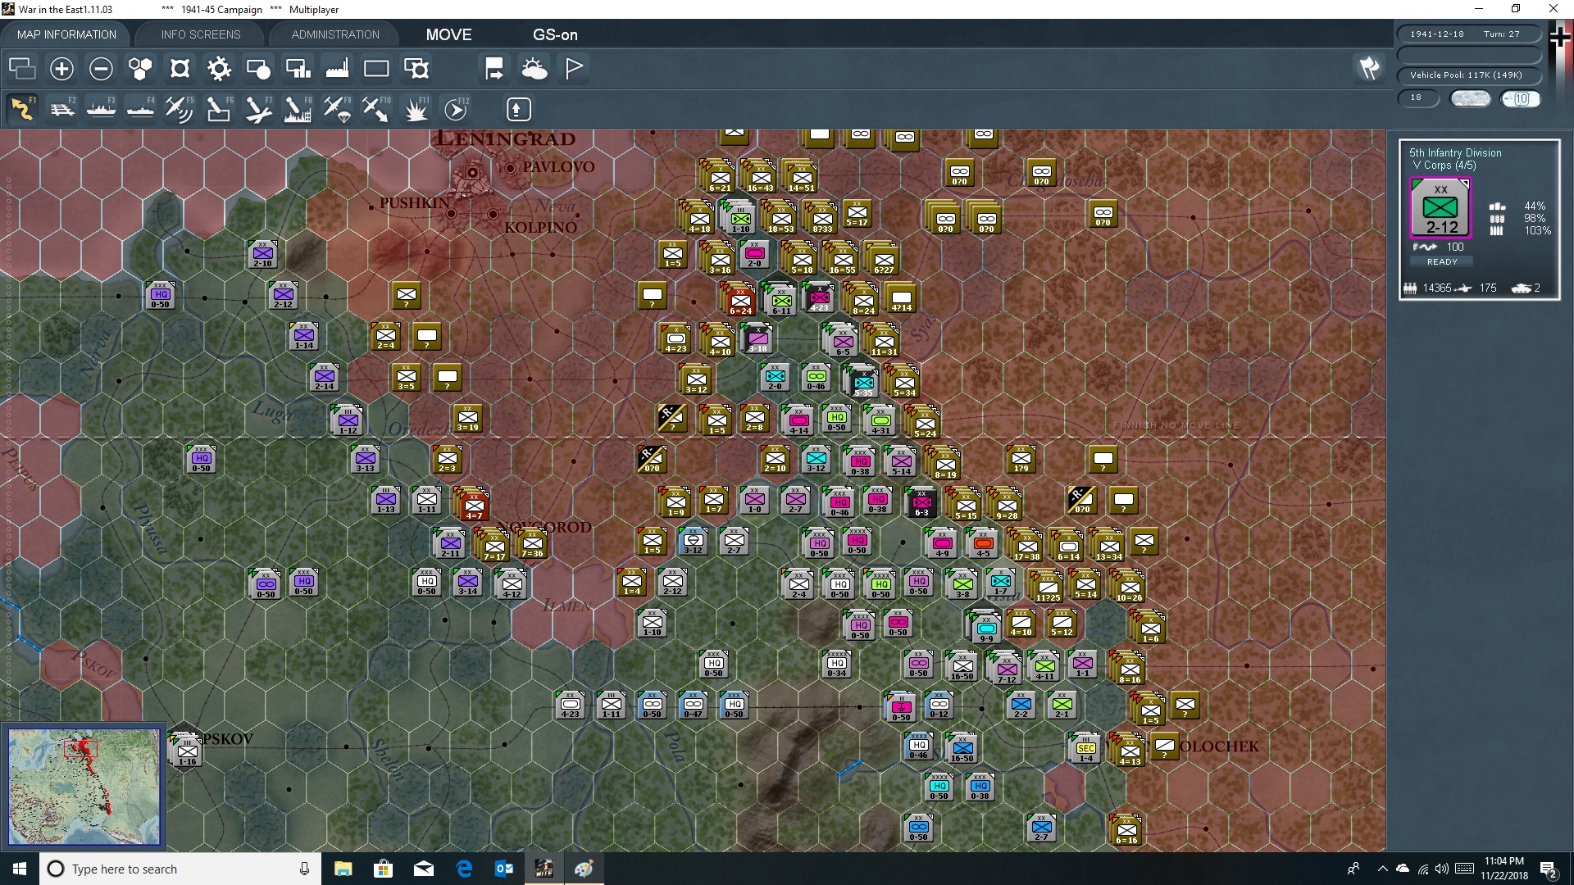This screenshot has width=1574, height=885.
Task: Select the F11 explosion mode icon
Action: click(x=416, y=109)
